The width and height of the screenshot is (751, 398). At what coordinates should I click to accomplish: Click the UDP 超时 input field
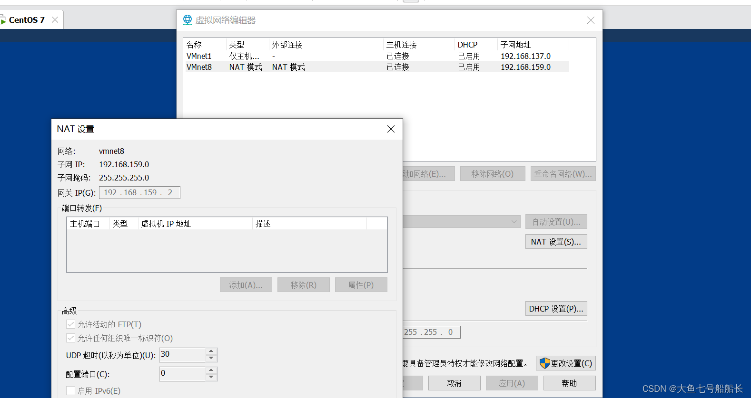point(183,355)
